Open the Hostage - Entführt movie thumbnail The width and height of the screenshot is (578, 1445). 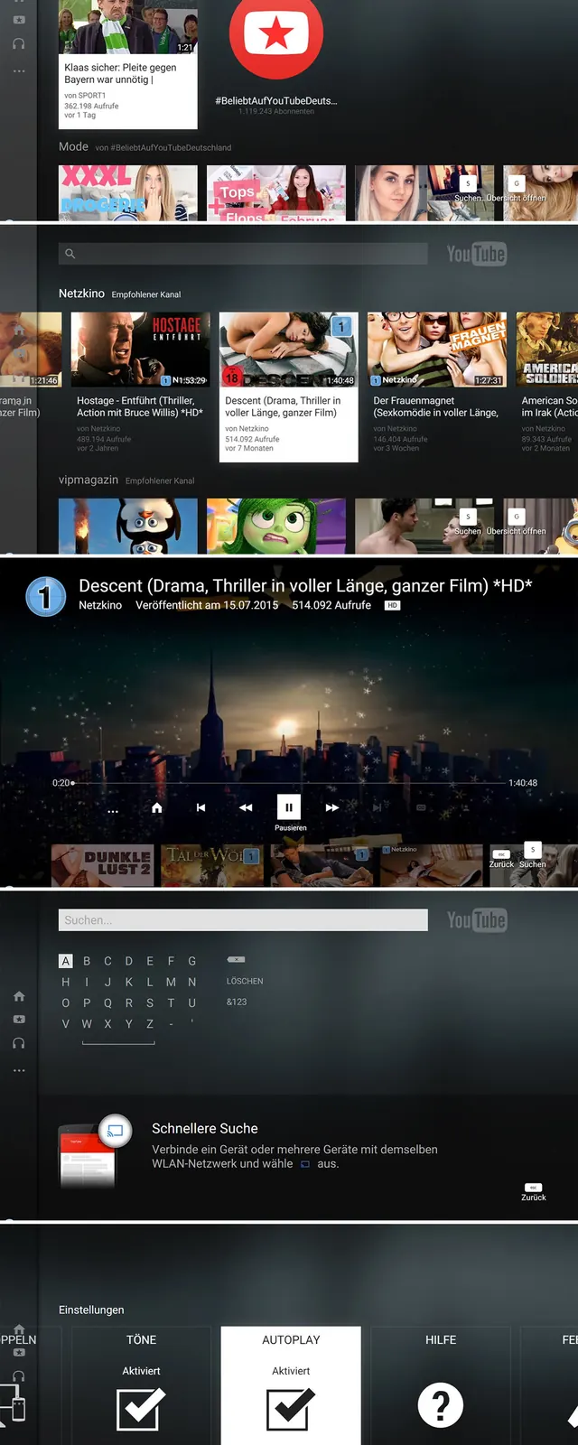(141, 350)
